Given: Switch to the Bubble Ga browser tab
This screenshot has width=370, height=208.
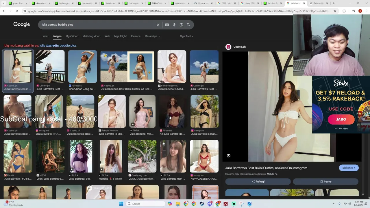Looking at the screenshot, I should pos(318,3).
